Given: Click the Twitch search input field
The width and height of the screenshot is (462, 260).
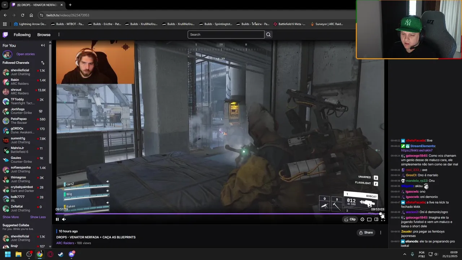Looking at the screenshot, I should pyautogui.click(x=226, y=35).
